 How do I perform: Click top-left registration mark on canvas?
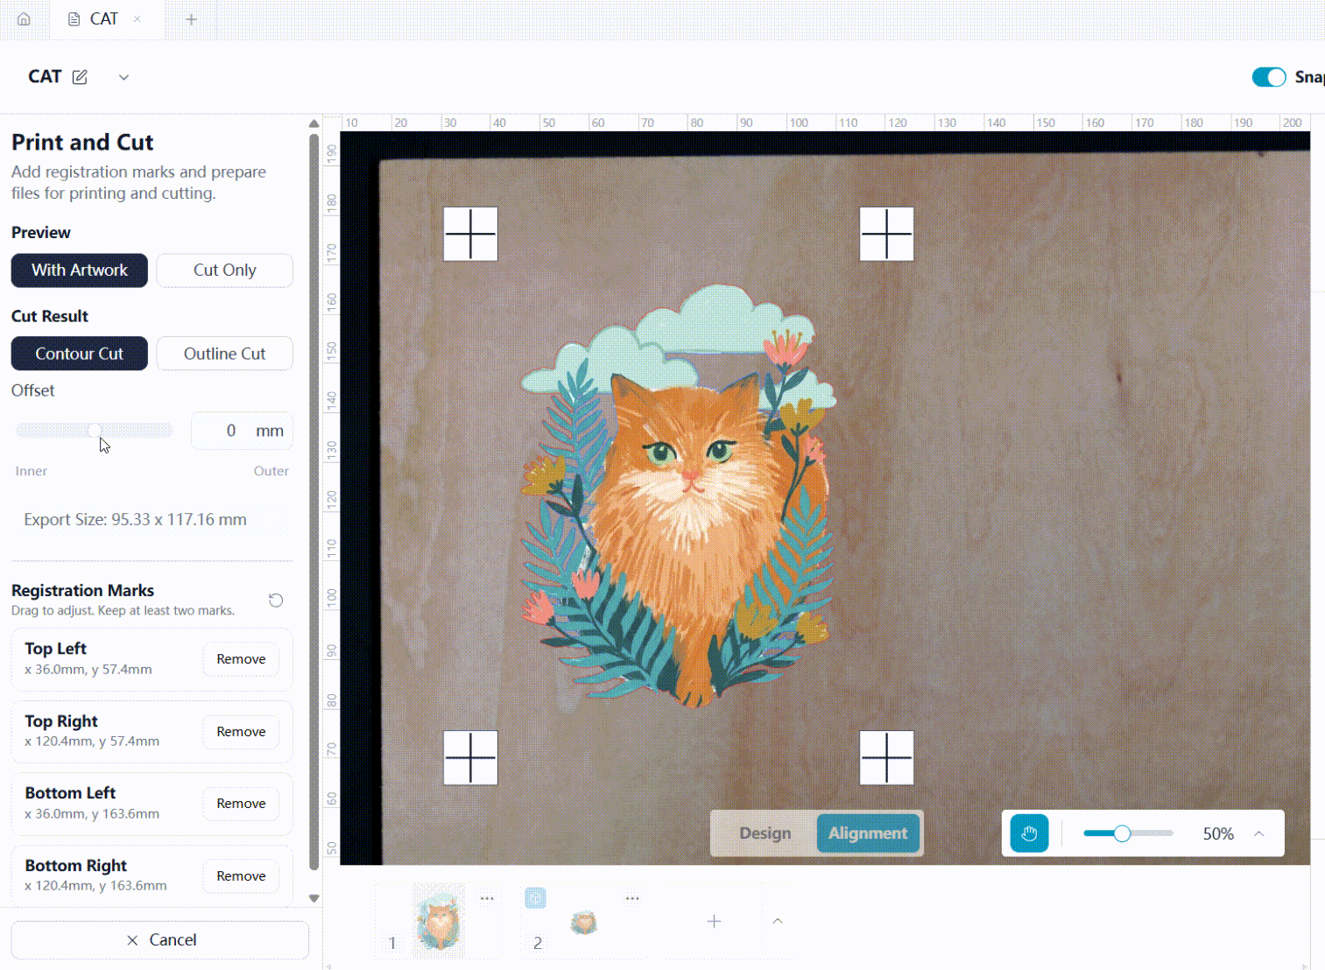click(470, 234)
